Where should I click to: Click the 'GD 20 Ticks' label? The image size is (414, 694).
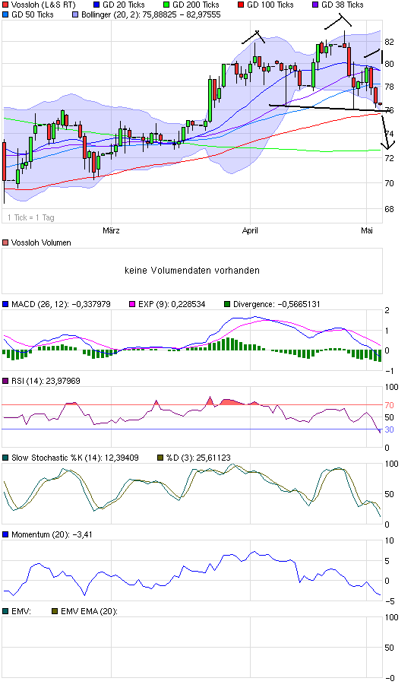123,5
